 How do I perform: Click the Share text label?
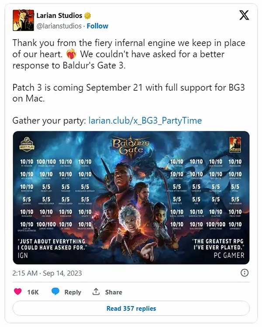[x=114, y=292]
